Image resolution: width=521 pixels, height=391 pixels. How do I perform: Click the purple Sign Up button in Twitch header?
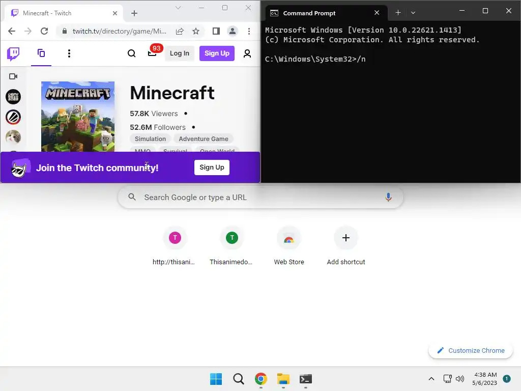point(217,53)
